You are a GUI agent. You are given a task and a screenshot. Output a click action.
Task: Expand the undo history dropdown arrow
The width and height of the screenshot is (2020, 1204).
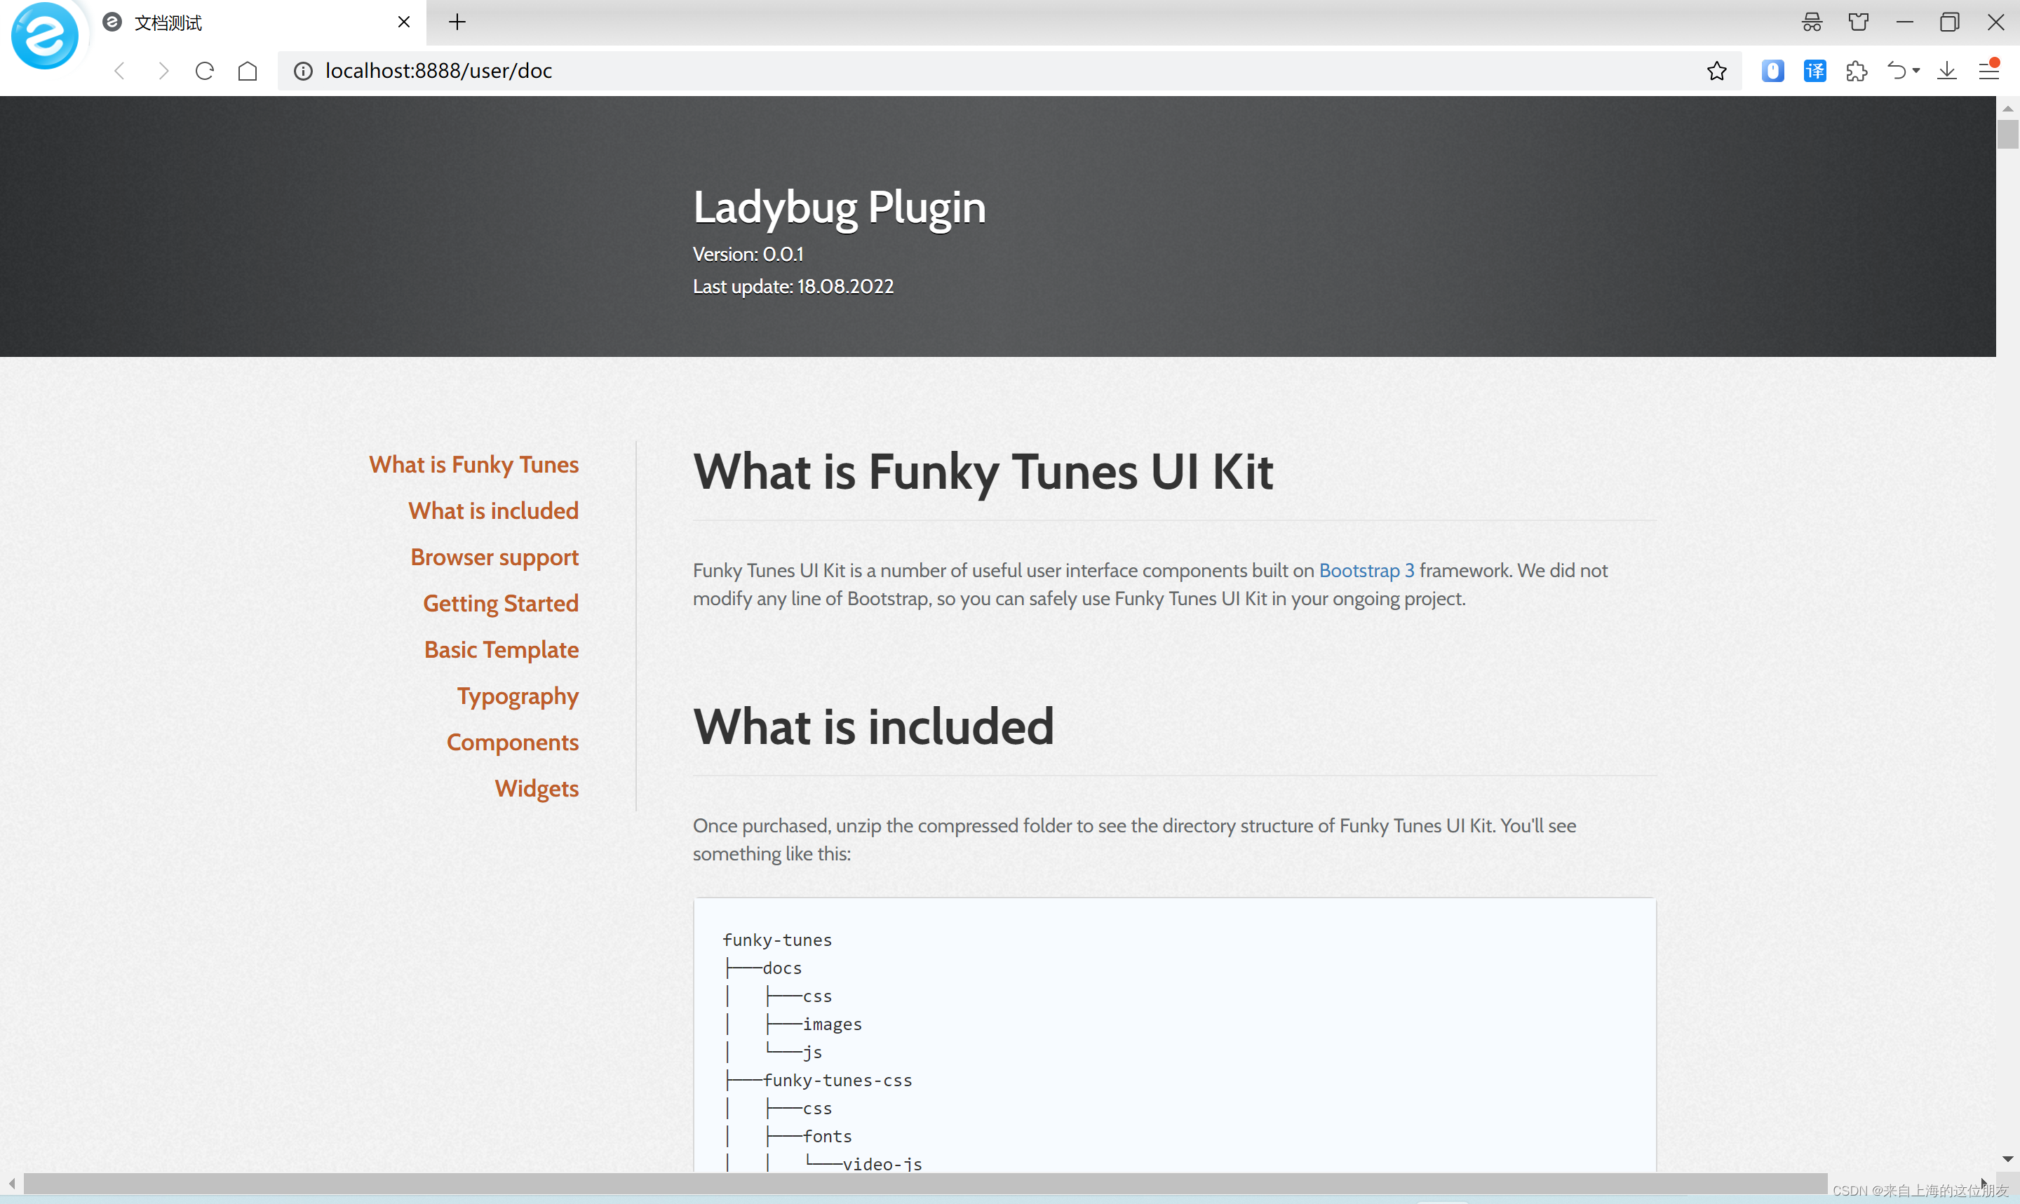click(1916, 72)
